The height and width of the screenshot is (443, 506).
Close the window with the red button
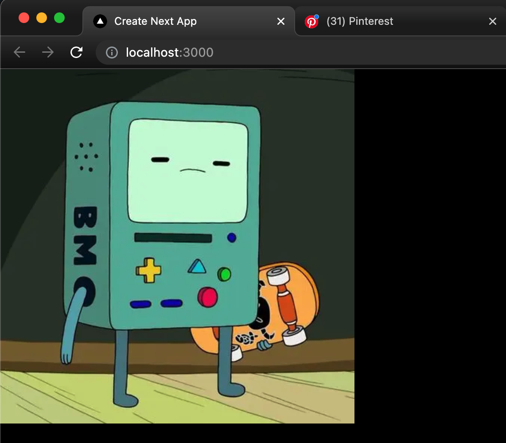(x=24, y=18)
